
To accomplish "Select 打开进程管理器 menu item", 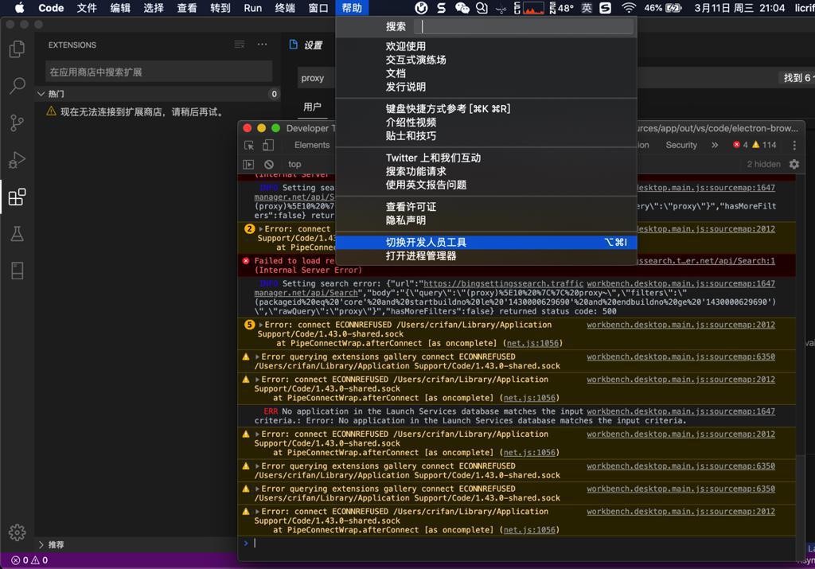I will (x=486, y=255).
